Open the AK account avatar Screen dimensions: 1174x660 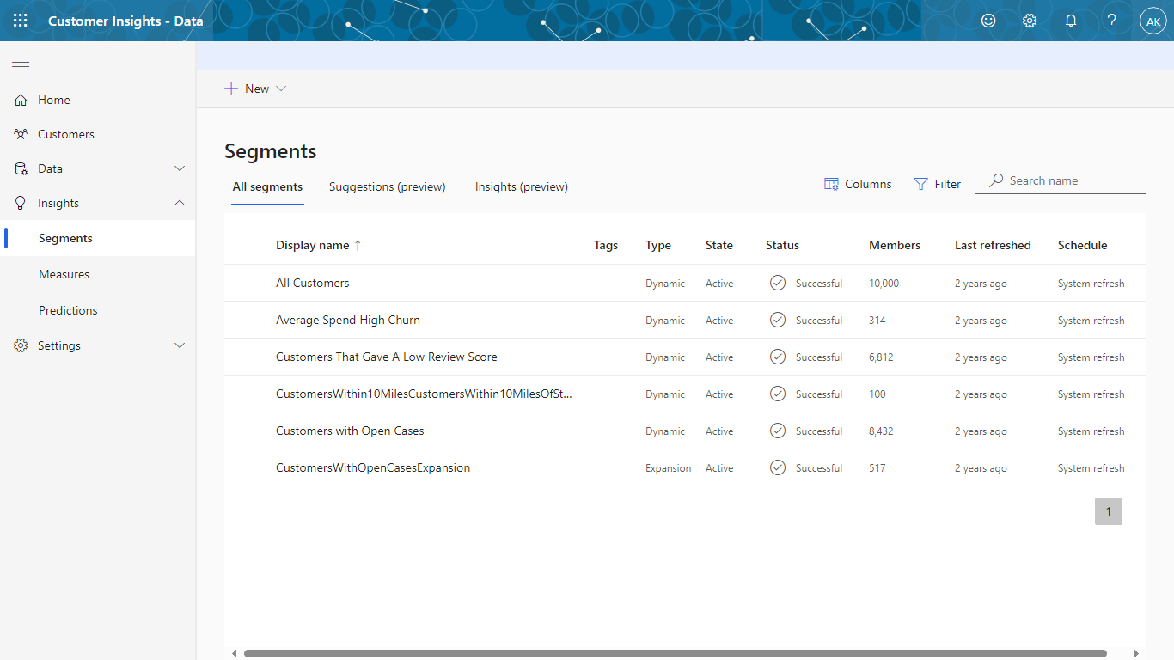click(1153, 21)
